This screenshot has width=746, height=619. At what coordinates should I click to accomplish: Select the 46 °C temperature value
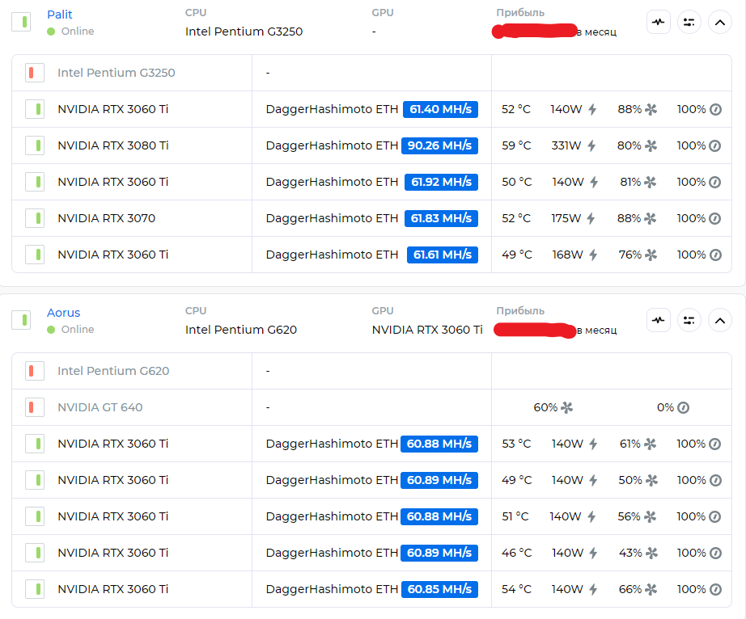point(516,553)
